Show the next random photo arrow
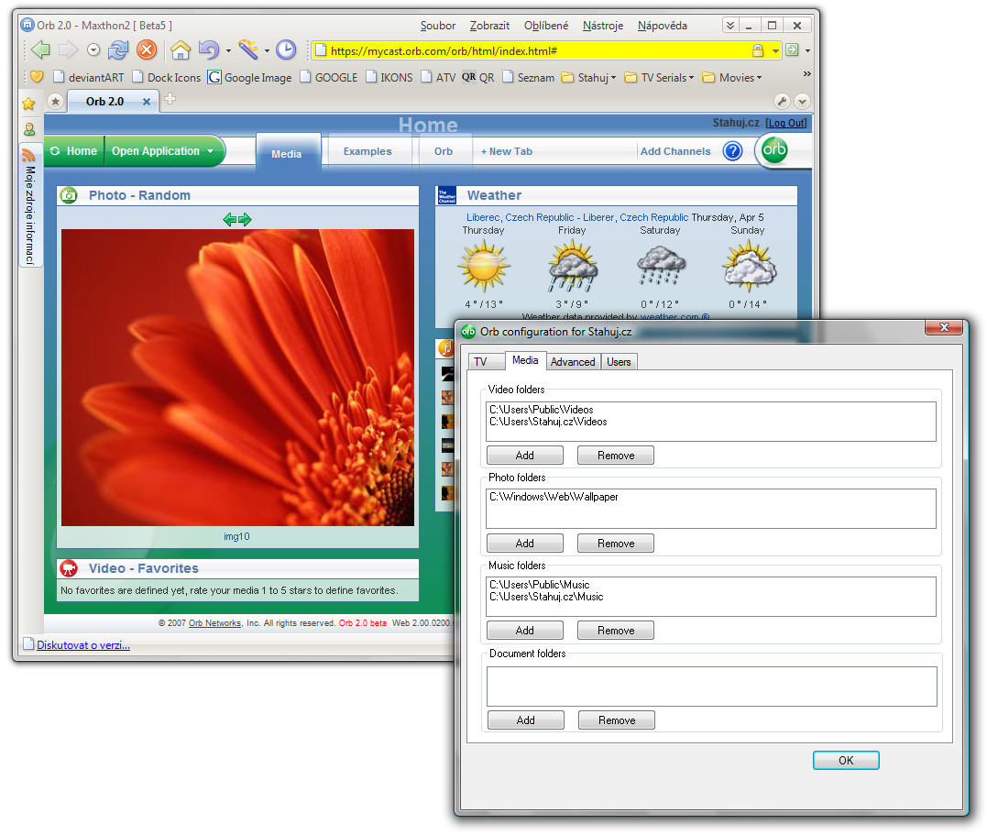The image size is (987, 835). pos(245,219)
